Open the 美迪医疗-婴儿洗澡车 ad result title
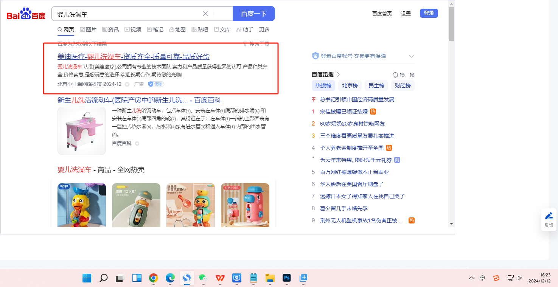Viewport: 558px width, 287px height. [x=134, y=57]
